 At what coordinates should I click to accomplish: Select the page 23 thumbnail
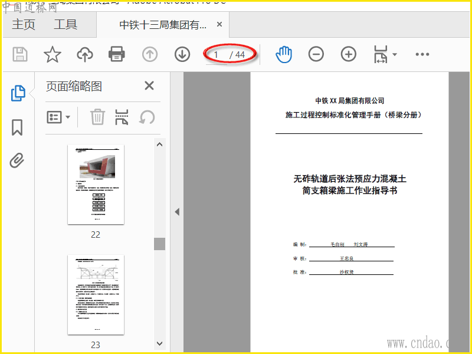(96, 294)
